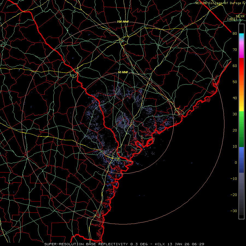Click the magenta segment of the color bar
The image size is (246, 246).
241,50
